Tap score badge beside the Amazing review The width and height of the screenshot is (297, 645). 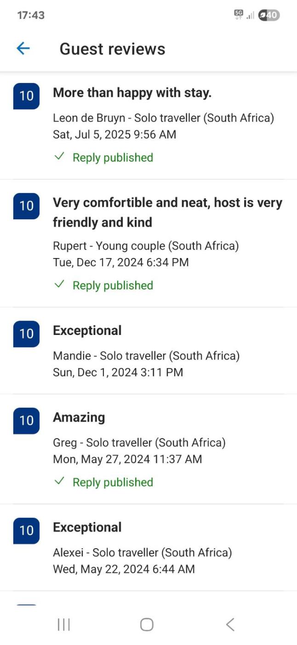[26, 420]
